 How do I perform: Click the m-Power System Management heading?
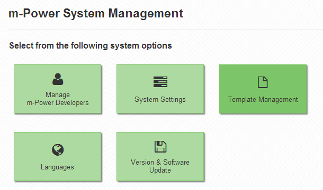96,14
